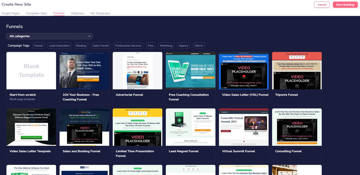Choose the Opt-In campaign tag
This screenshot has width=360, height=175.
point(199,45)
